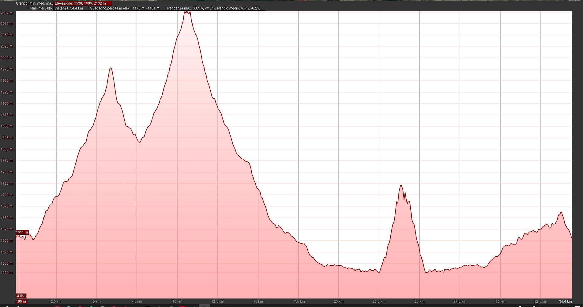Screen dimensions: 583x307
Task: Click the sharp peak near 24 km
Action: point(401,185)
